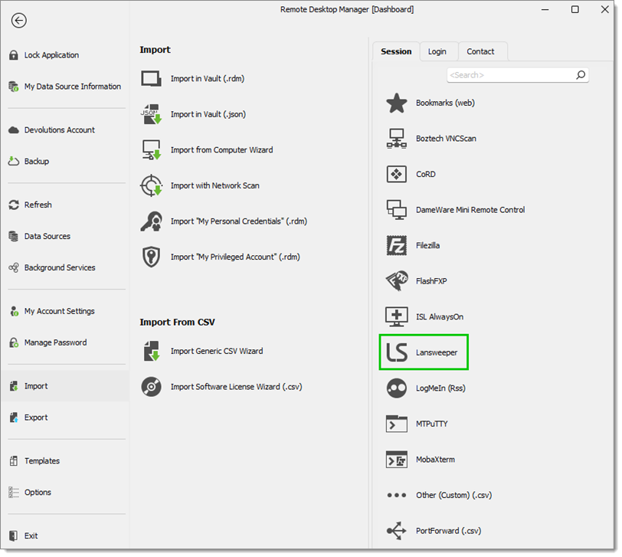Screen dimensions: 622x557
Task: Switch to the Contact tab
Action: click(x=480, y=51)
